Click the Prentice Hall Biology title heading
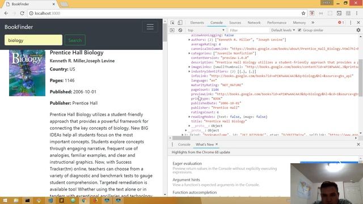This screenshot has width=363, height=204. click(x=77, y=53)
